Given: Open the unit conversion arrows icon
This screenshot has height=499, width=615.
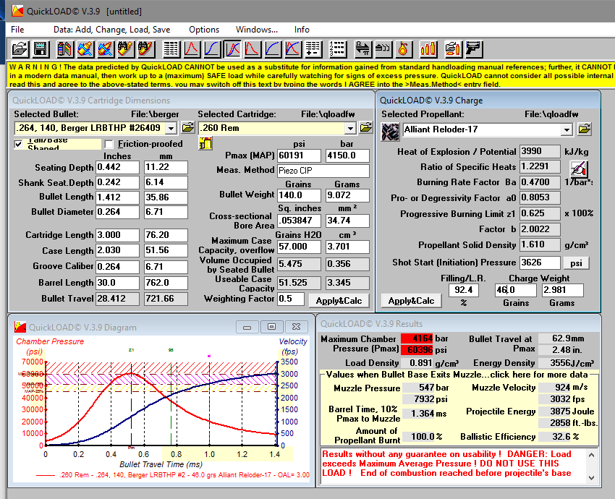Looking at the screenshot, I should point(362,49).
